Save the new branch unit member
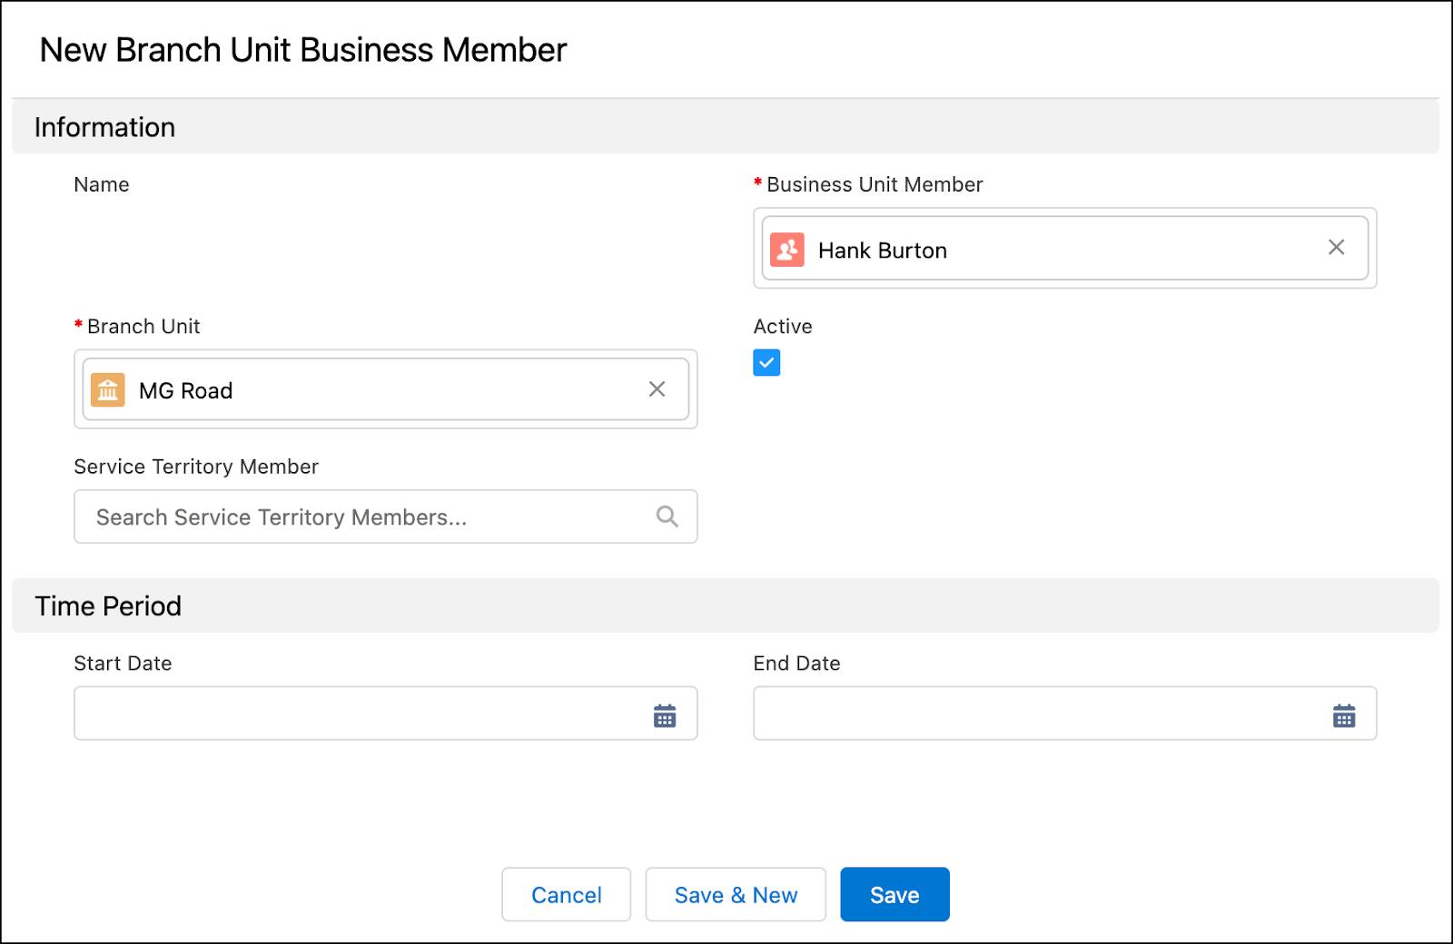Viewport: 1453px width, 944px height. point(895,895)
